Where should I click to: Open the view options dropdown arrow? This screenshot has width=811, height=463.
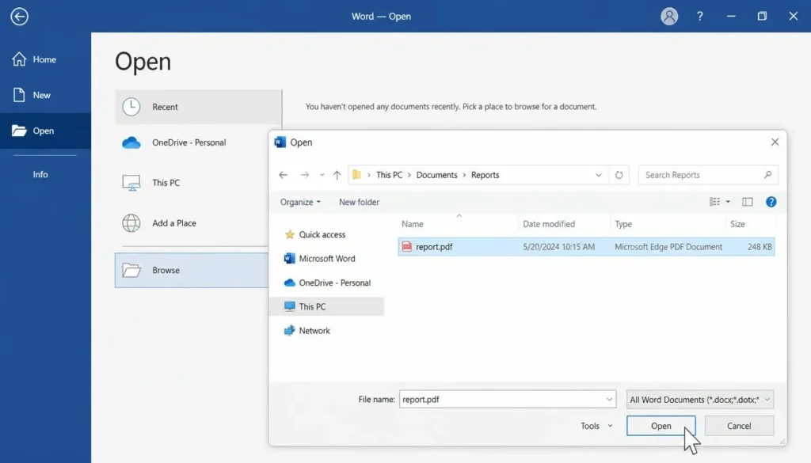click(x=728, y=202)
